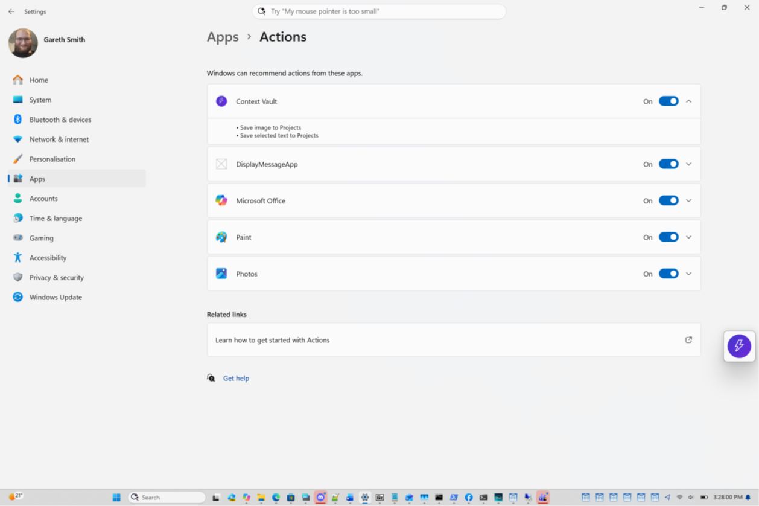This screenshot has width=759, height=506.
Task: Disable actions for DisplayMessageApp
Action: pos(668,164)
